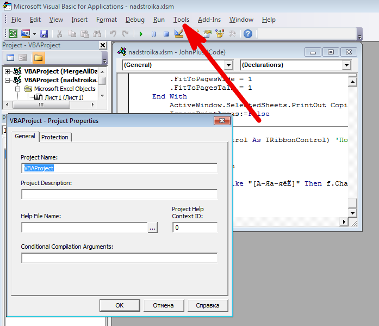Click the Insert UserForm toolbar icon
This screenshot has width=379, height=326.
click(x=26, y=34)
